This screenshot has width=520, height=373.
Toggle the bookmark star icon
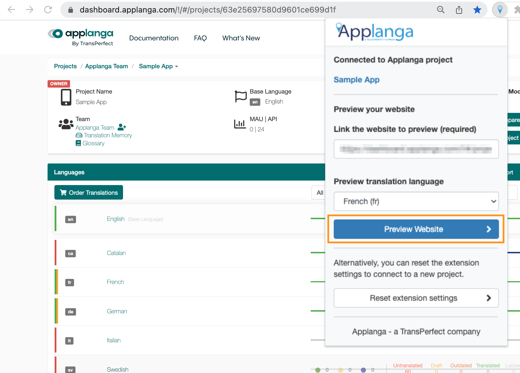pyautogui.click(x=477, y=10)
